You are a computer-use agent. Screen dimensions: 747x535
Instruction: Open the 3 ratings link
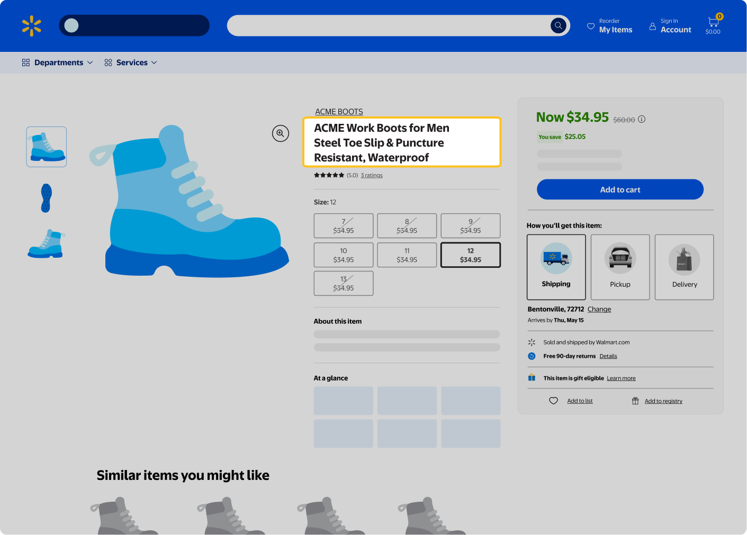(372, 175)
